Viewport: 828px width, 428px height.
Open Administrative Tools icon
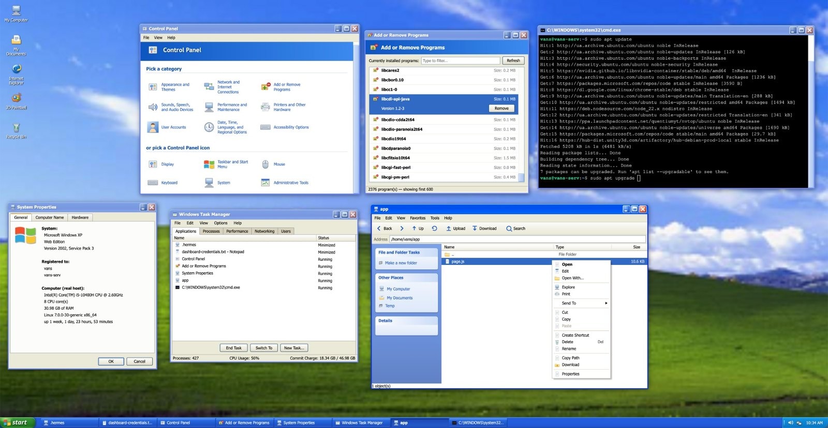click(265, 183)
